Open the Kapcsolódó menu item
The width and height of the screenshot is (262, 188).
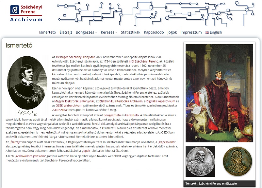click(154, 32)
